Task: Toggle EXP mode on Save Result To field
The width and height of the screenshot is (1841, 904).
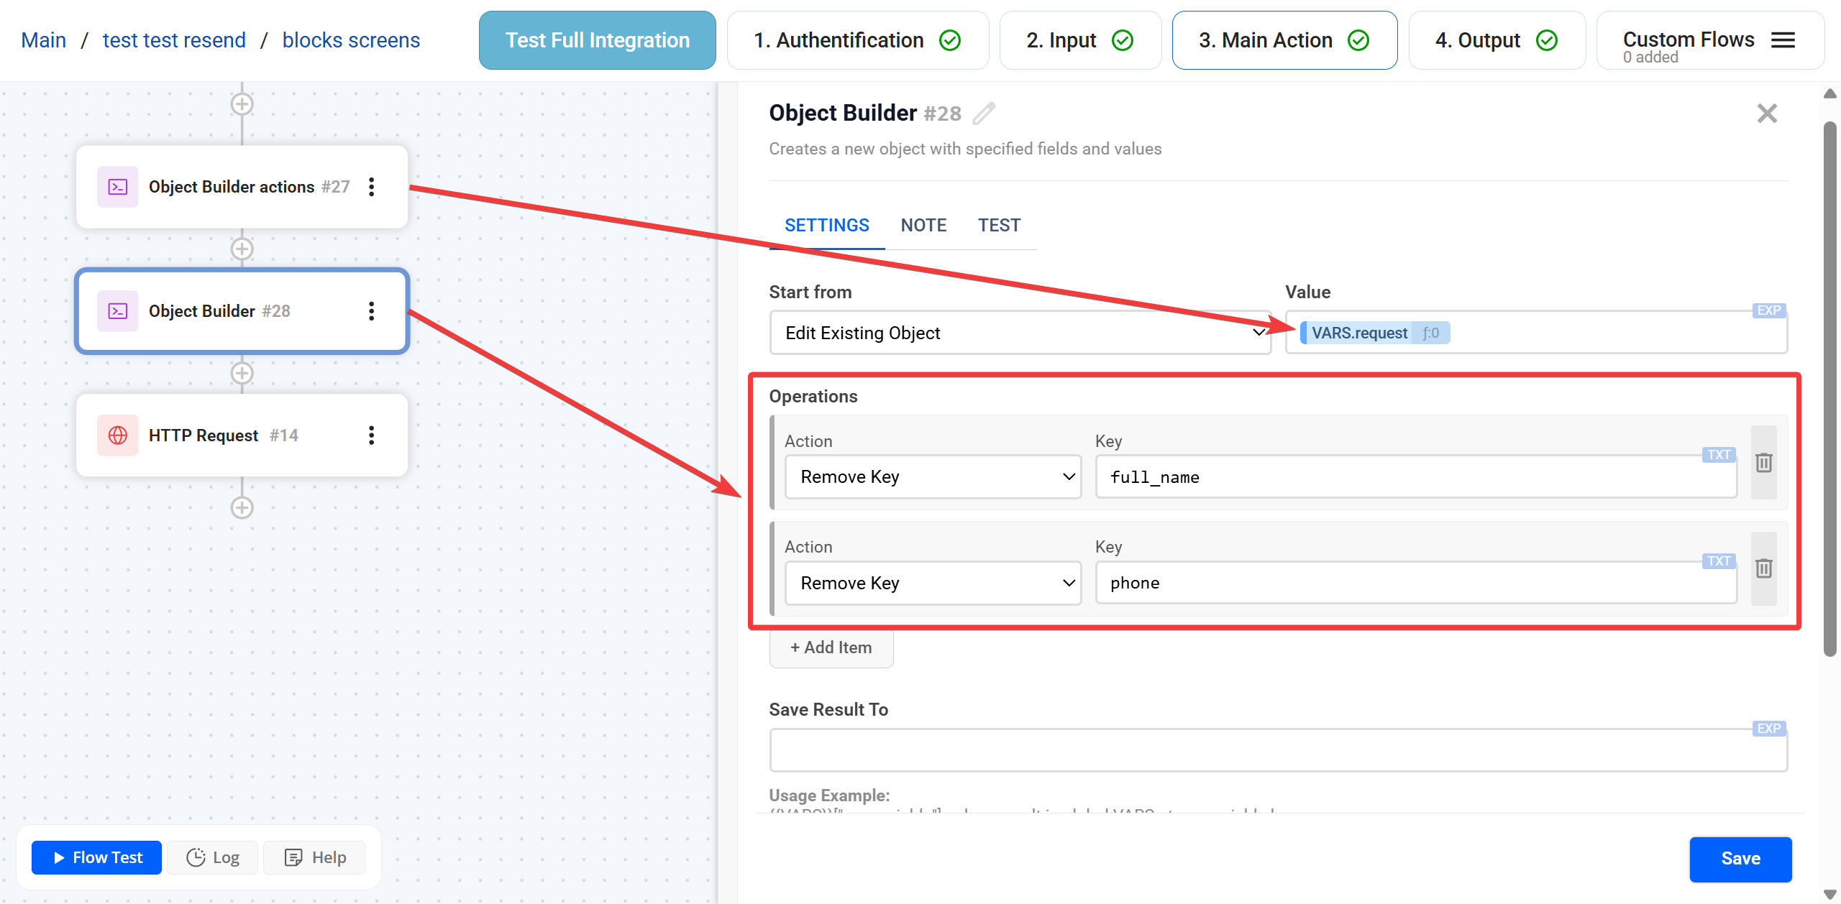Action: click(x=1768, y=728)
